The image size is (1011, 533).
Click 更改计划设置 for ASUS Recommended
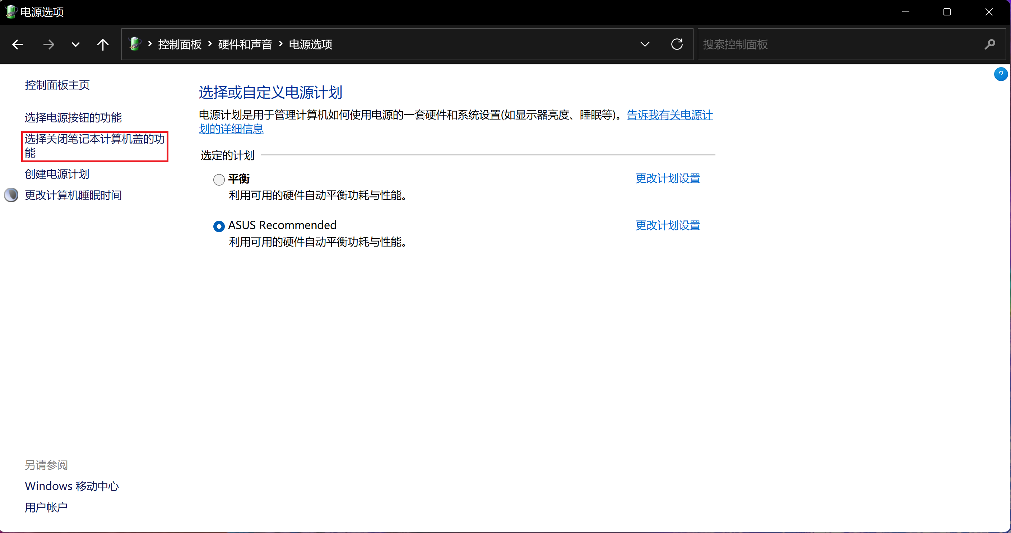click(668, 225)
